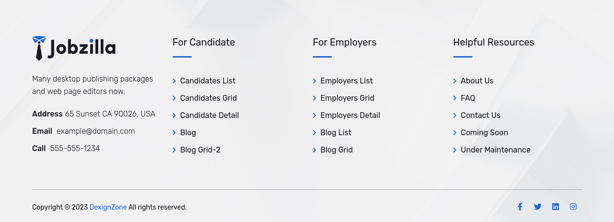Open the Employers List link
614x222 pixels.
[x=346, y=81]
